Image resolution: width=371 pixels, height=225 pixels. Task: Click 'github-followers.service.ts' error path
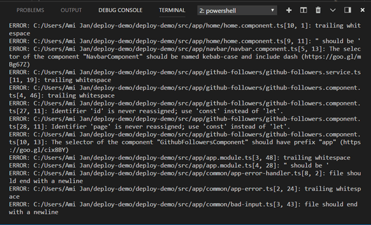click(313, 72)
